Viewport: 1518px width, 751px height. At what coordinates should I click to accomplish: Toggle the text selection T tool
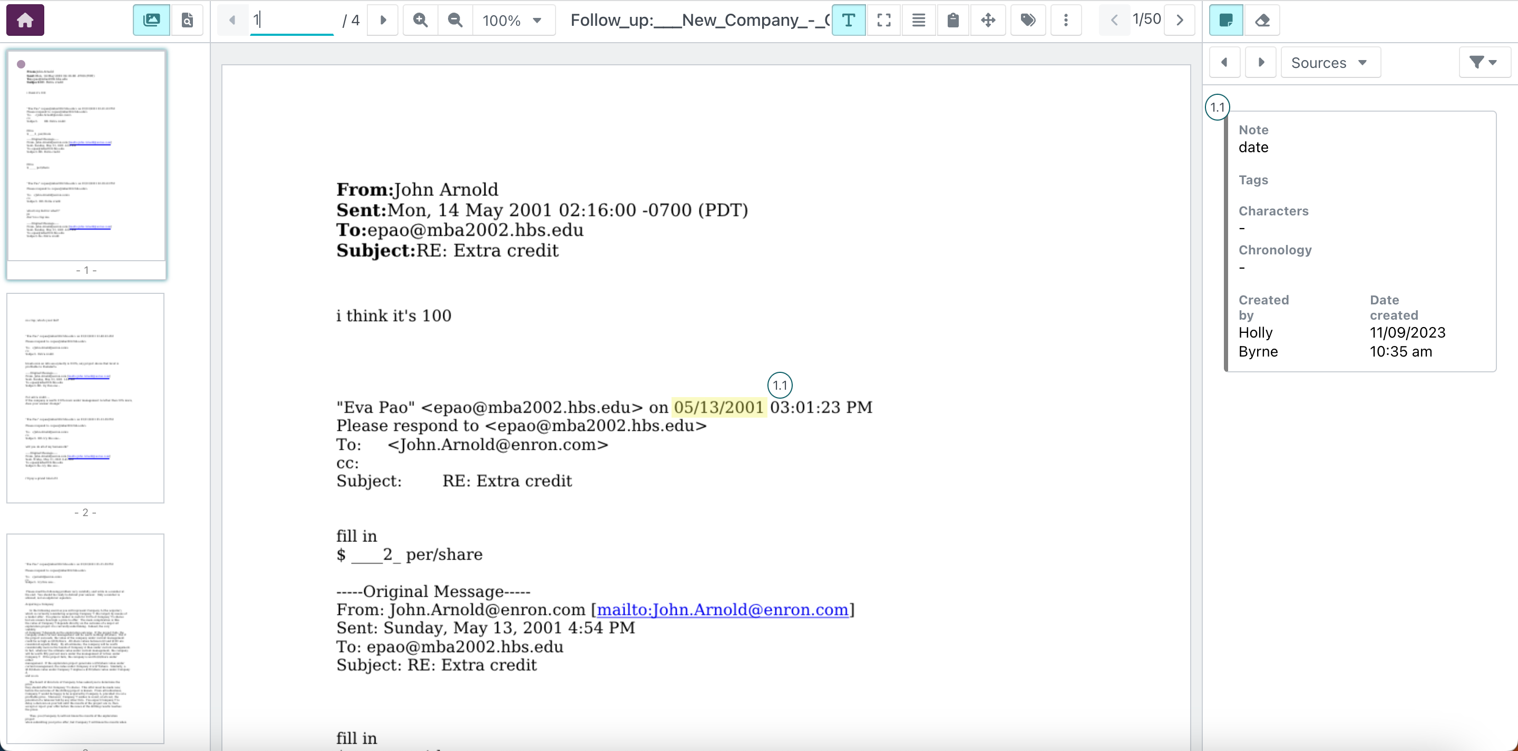(848, 20)
